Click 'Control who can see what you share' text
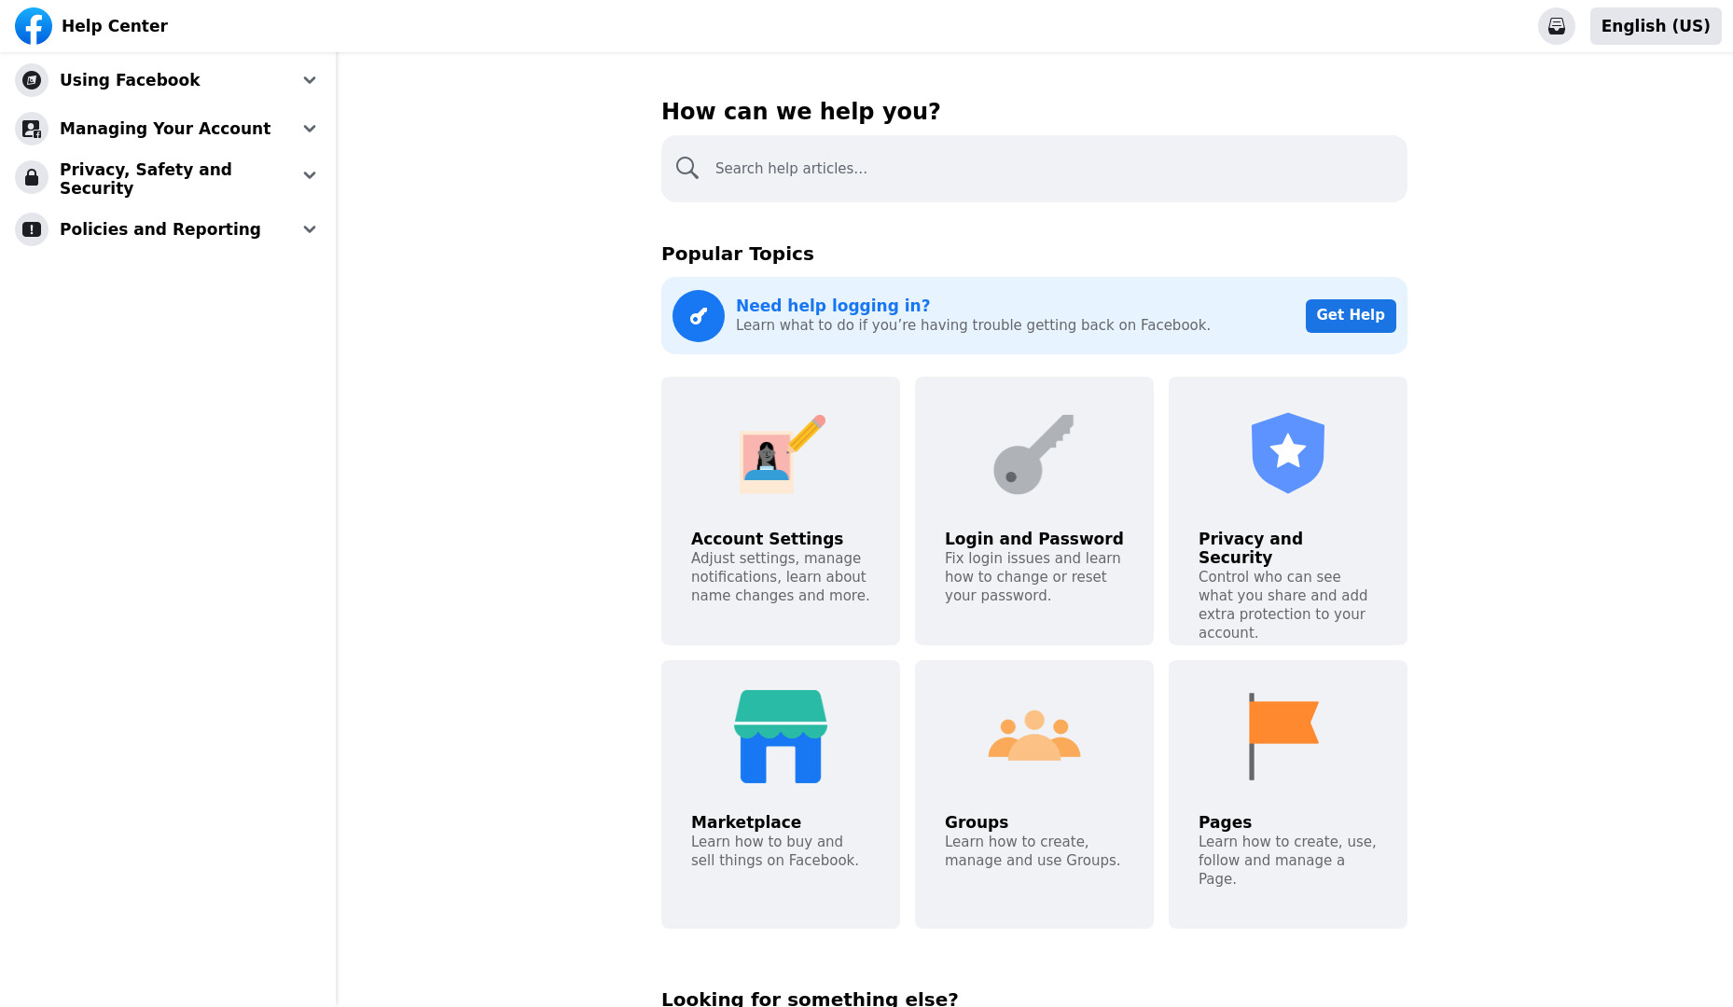Viewport: 1733px width, 1007px height. pos(1283,605)
